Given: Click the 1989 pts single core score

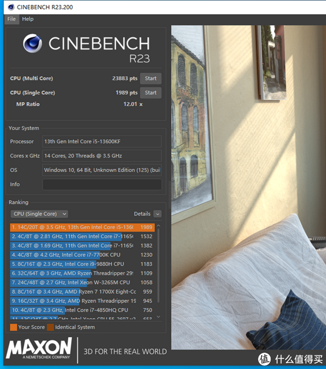Looking at the screenshot, I should pyautogui.click(x=126, y=93).
